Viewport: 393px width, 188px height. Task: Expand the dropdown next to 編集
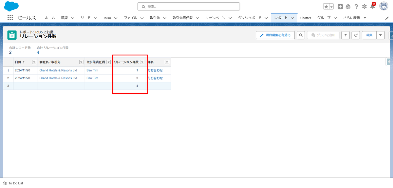[x=381, y=35]
